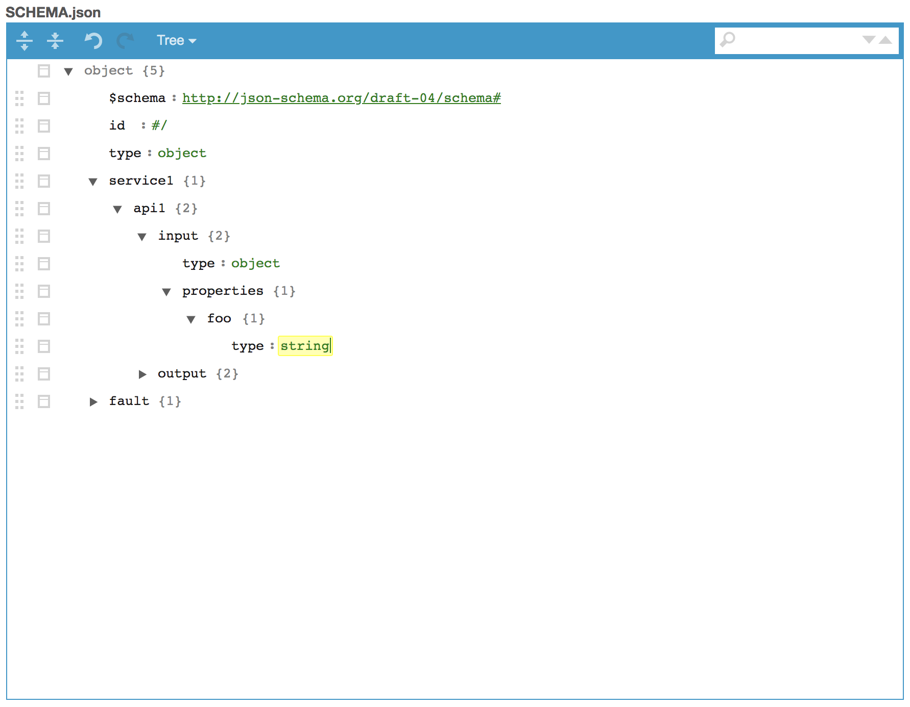Open action menu for the foo row
The width and height of the screenshot is (910, 707).
pos(44,319)
